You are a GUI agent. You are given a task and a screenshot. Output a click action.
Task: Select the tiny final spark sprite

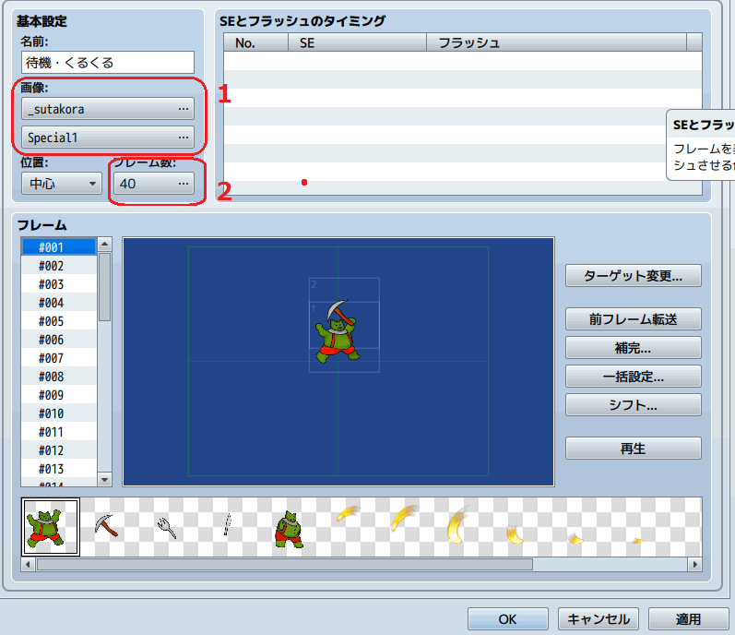click(x=636, y=541)
